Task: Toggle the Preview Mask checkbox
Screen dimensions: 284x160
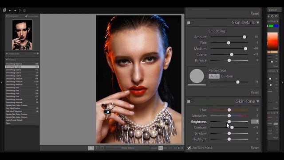Action: [x=26, y=16]
